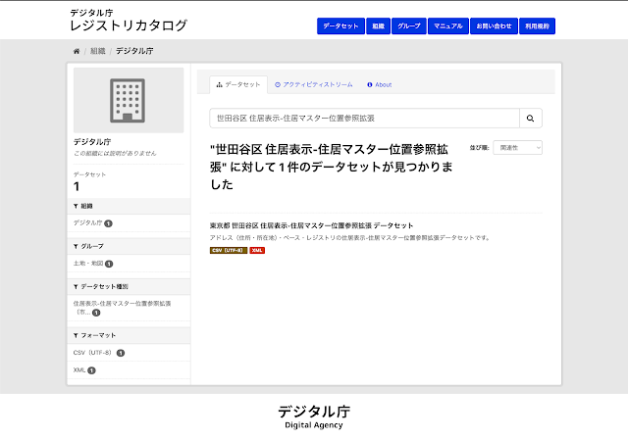Screen dimensions: 628x440
Task: Click the organization building image
Action: click(x=129, y=100)
